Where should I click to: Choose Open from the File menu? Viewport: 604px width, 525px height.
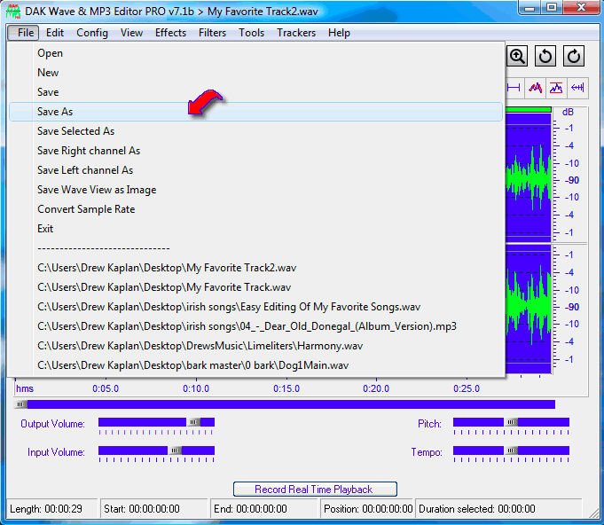coord(255,53)
